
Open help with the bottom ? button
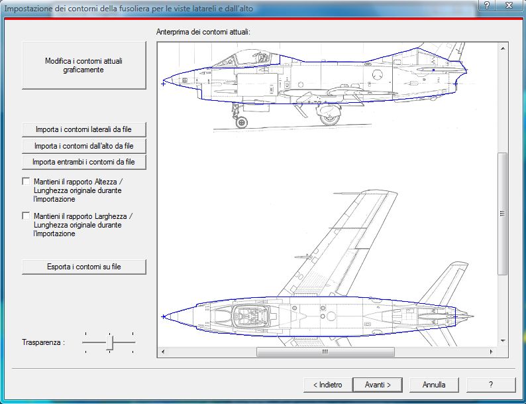click(x=490, y=385)
